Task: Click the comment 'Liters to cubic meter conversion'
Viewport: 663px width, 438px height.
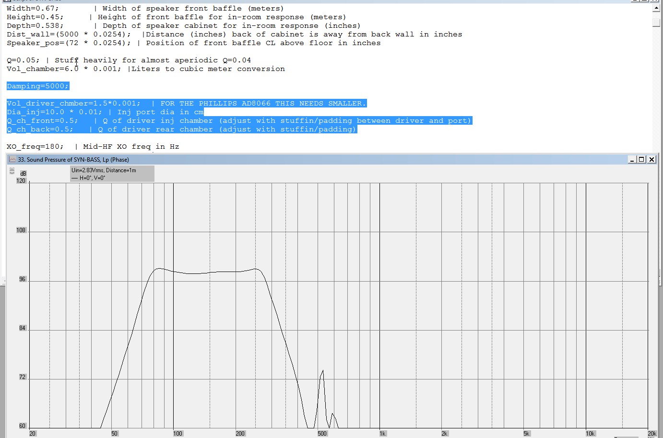Action: [x=208, y=69]
